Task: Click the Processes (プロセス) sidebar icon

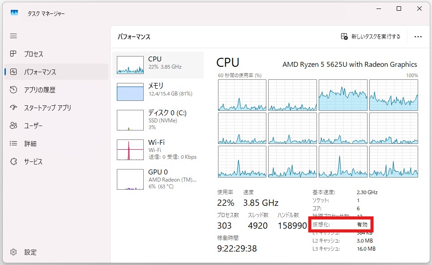Action: (13, 54)
